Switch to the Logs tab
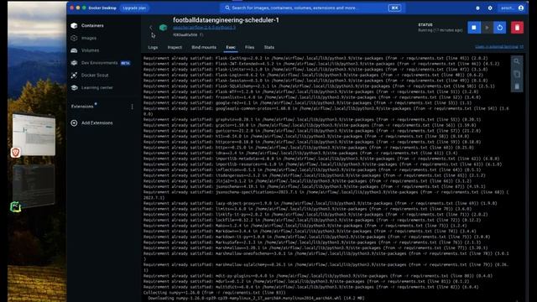537x302 pixels. tap(153, 47)
